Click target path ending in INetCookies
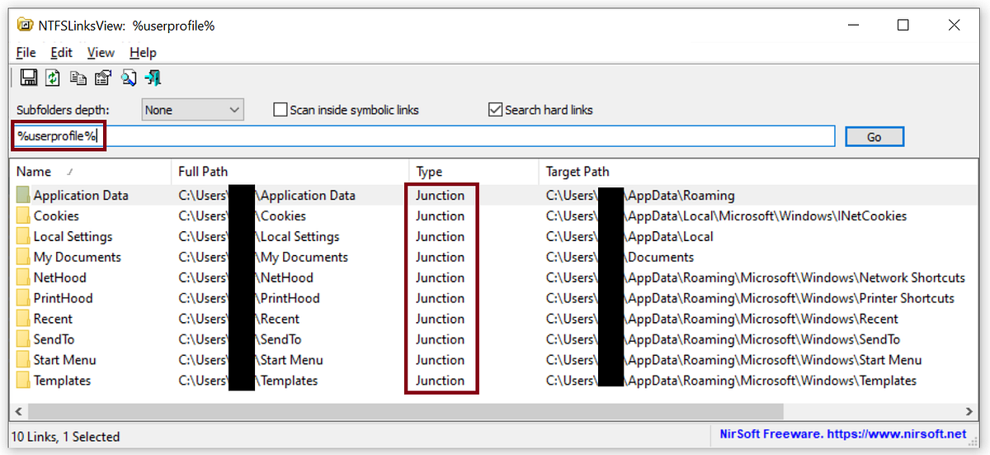 pos(726,216)
